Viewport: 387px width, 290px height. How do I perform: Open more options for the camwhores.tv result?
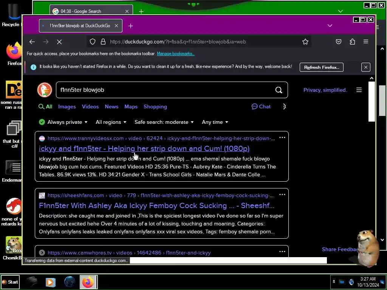pos(282,251)
